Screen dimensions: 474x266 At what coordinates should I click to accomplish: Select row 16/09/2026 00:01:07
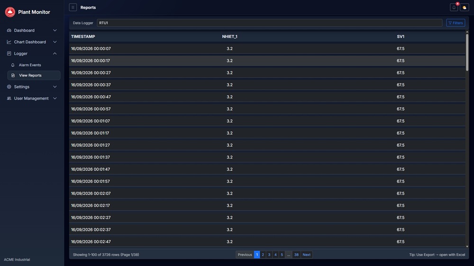[267, 121]
